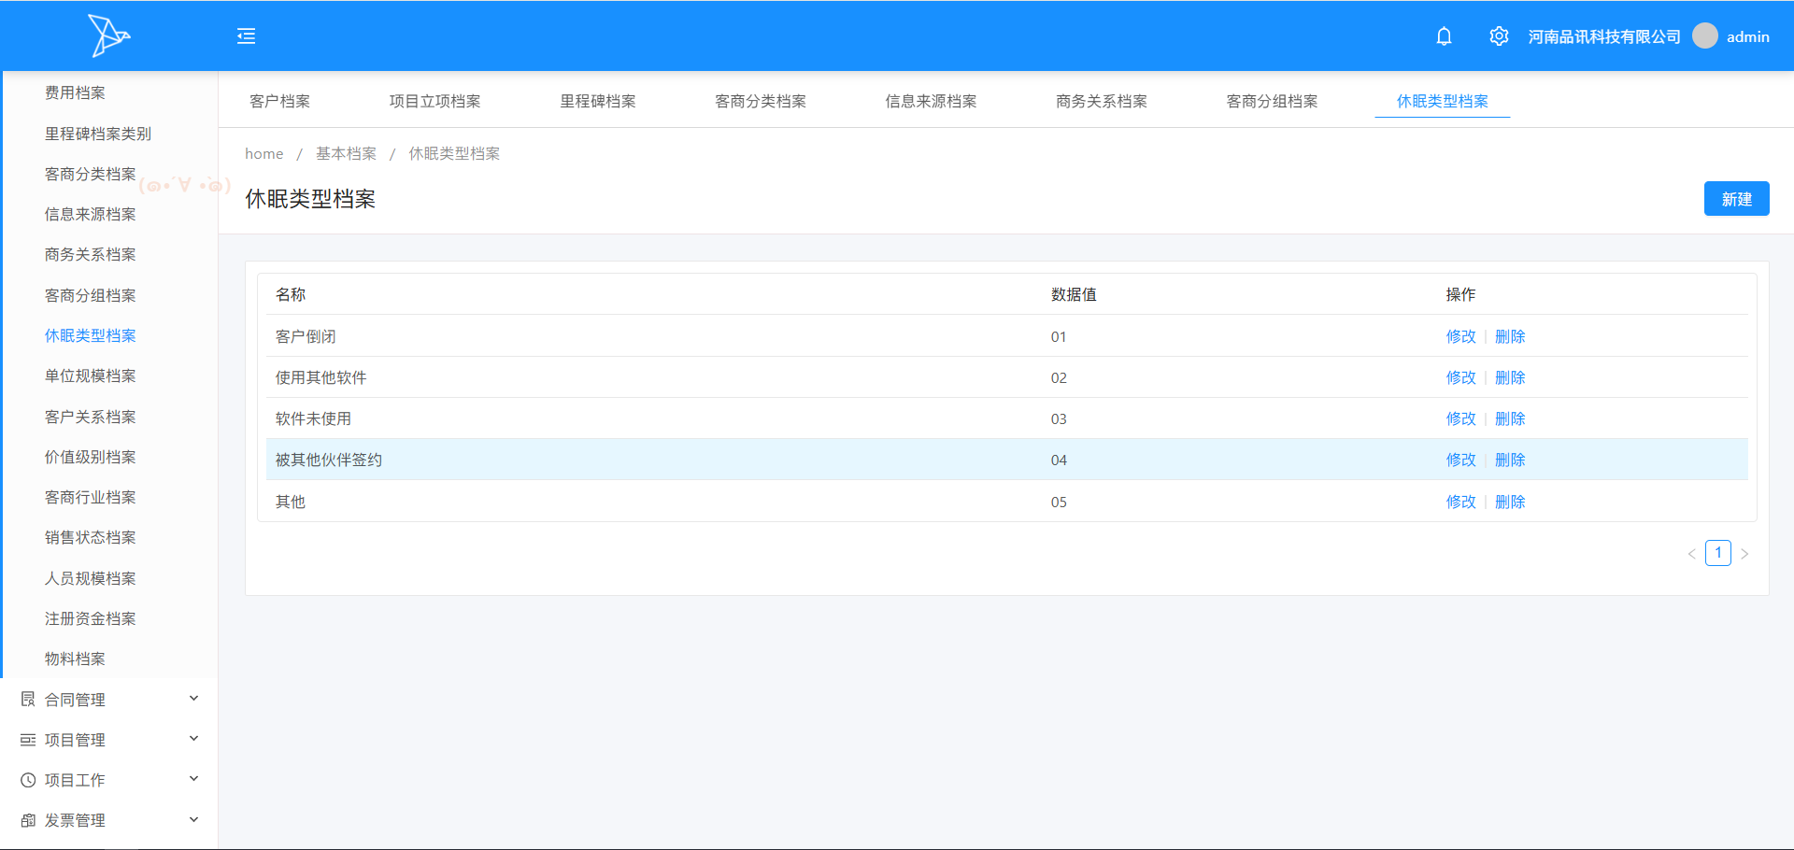The width and height of the screenshot is (1794, 850).
Task: Open 单位规模档案 in sidebar
Action: [x=91, y=375]
